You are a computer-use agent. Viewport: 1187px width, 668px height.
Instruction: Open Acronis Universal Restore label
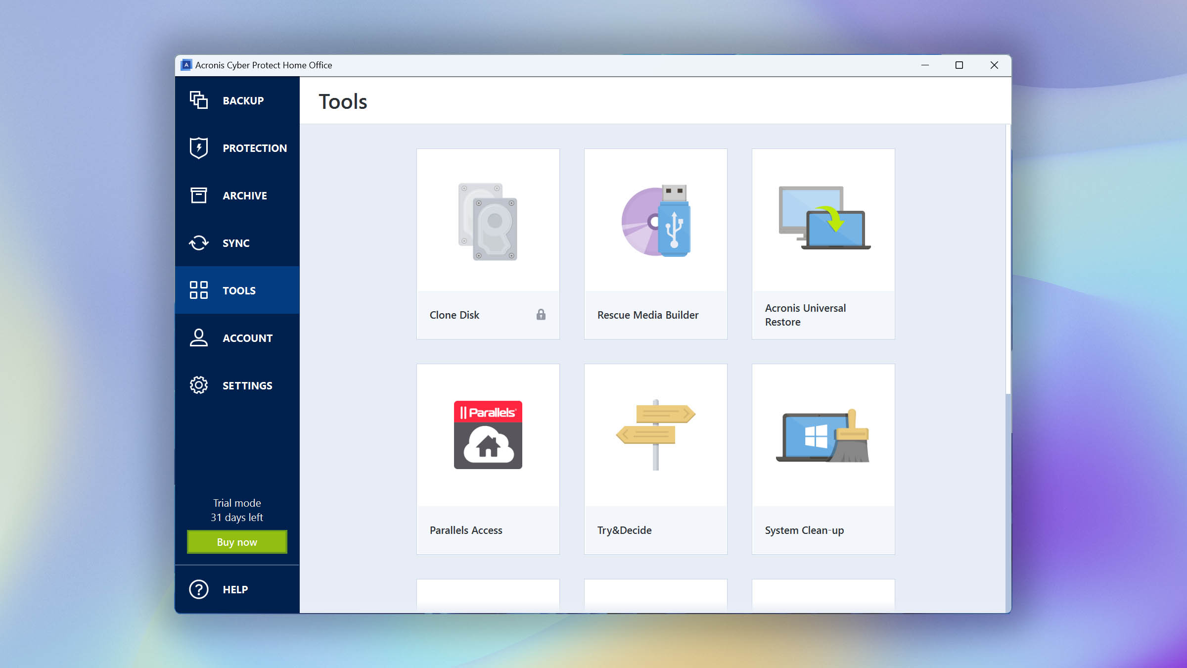click(805, 315)
